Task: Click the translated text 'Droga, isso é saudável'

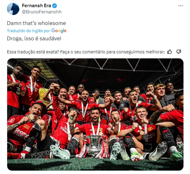Action: (x=34, y=38)
